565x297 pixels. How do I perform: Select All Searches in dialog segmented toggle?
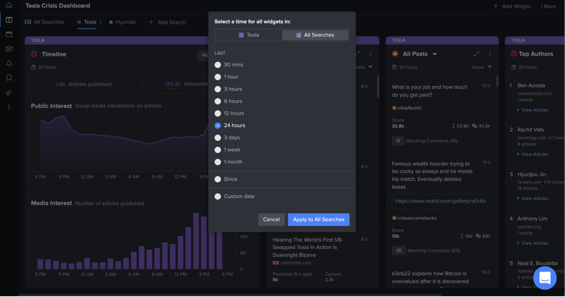[x=315, y=35]
